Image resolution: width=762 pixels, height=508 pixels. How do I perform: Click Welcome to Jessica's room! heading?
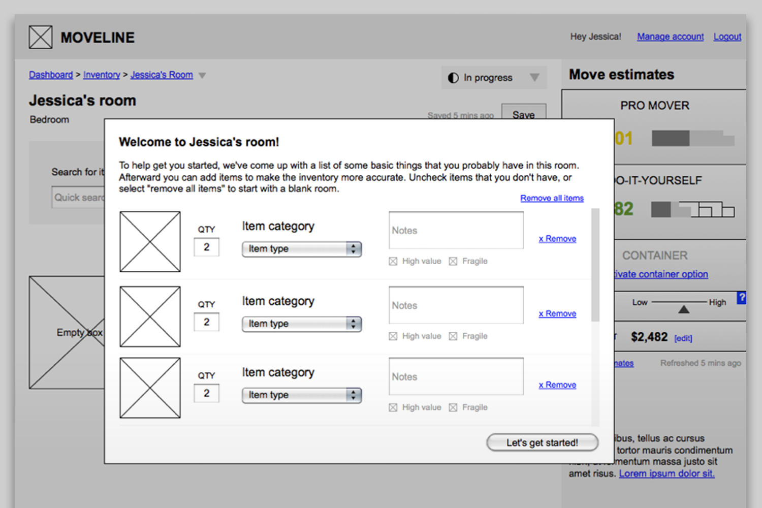click(199, 142)
